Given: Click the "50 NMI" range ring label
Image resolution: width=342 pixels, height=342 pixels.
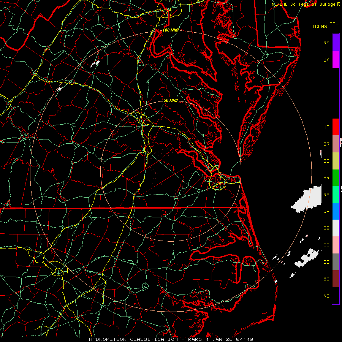Looking at the screenshot, I should (171, 101).
